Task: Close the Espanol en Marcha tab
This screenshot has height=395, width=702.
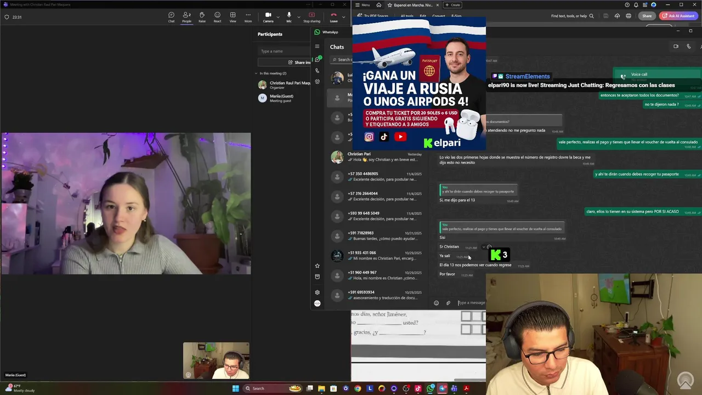Action: click(x=437, y=5)
